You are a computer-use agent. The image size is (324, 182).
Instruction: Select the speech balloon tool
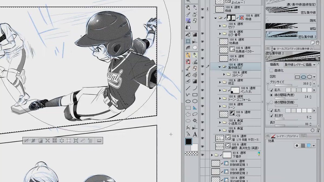click(x=195, y=48)
